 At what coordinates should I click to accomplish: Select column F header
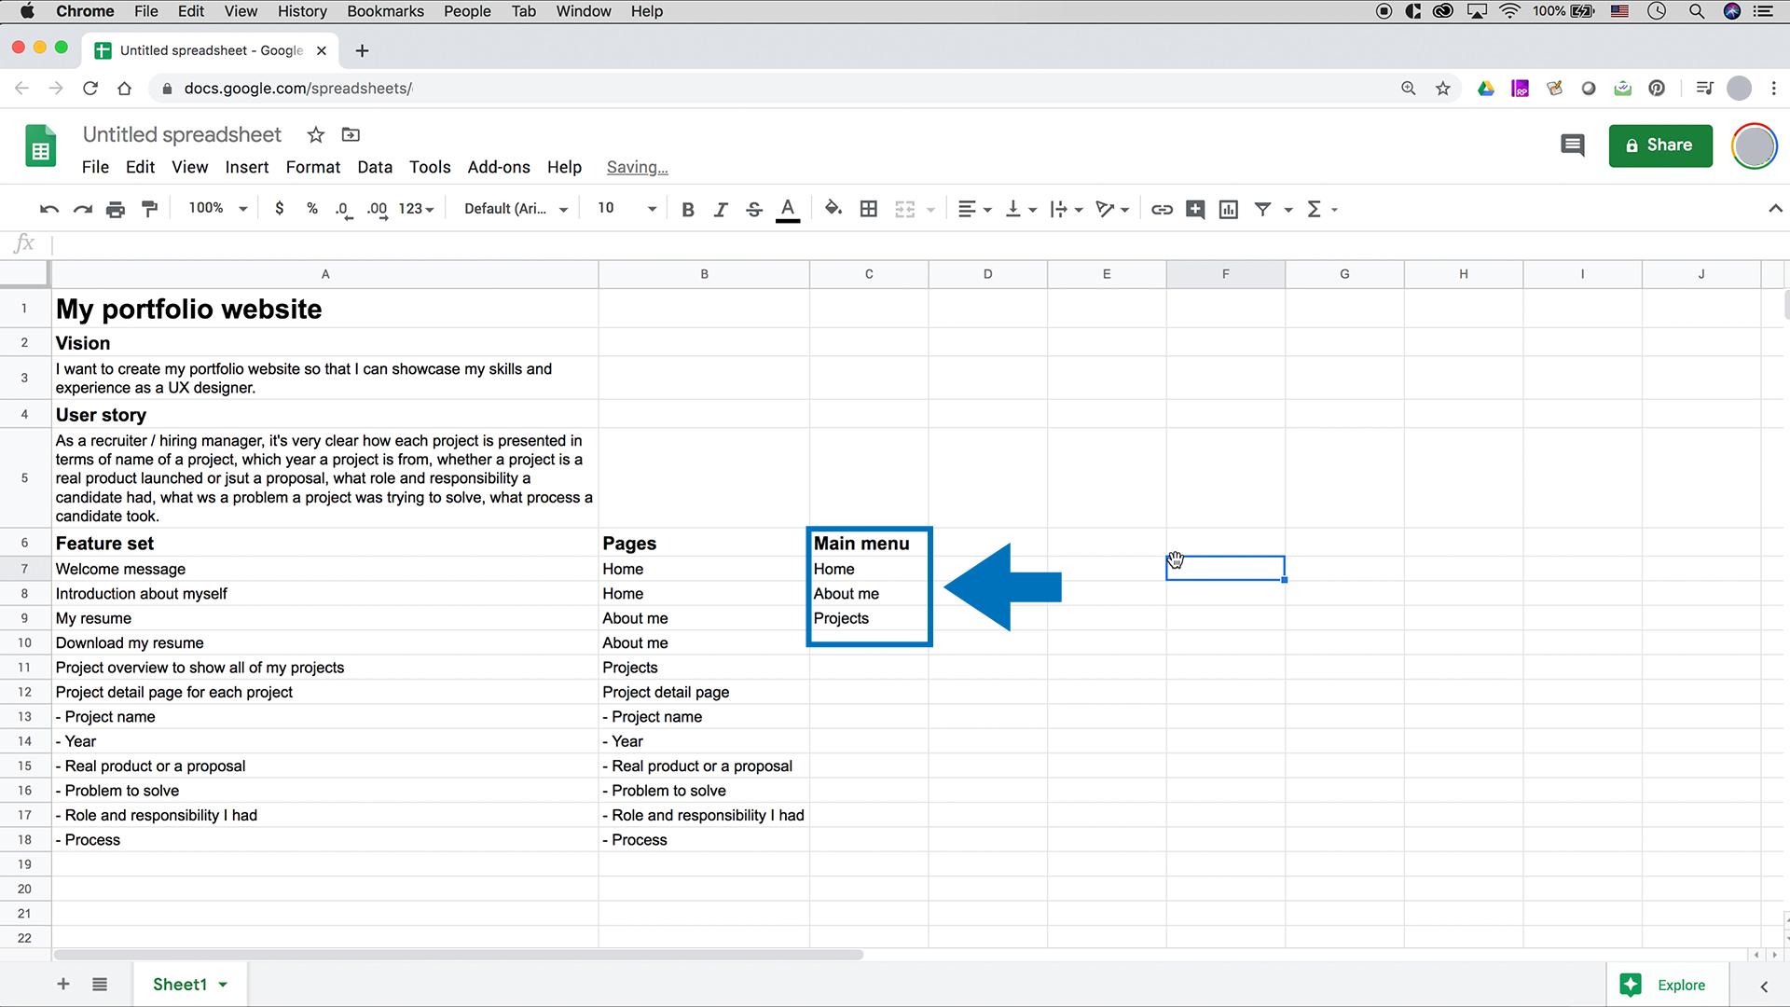click(1225, 274)
